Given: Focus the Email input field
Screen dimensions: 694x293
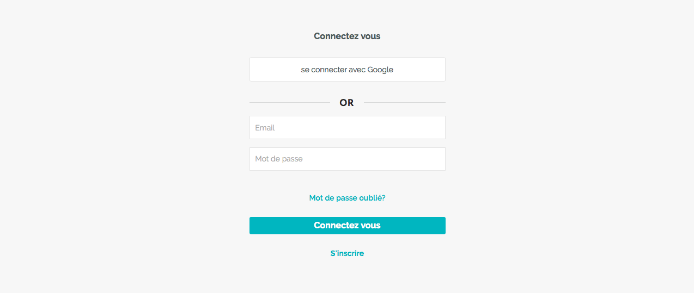Looking at the screenshot, I should point(347,128).
